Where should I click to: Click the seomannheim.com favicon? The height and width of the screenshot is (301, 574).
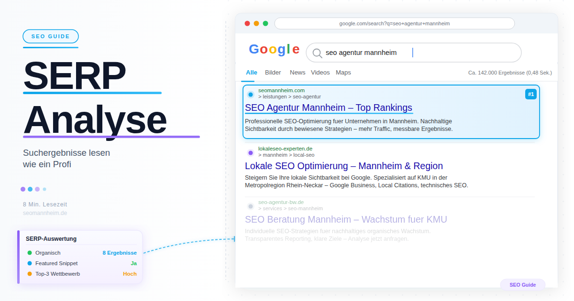pos(250,94)
